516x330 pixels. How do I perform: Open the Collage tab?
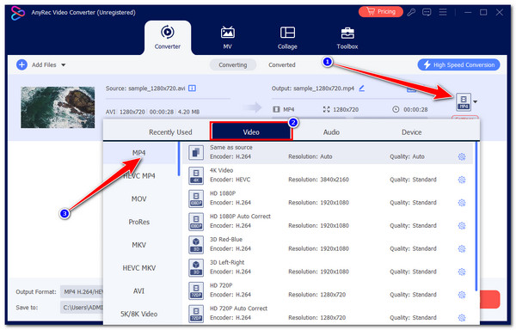pos(287,38)
